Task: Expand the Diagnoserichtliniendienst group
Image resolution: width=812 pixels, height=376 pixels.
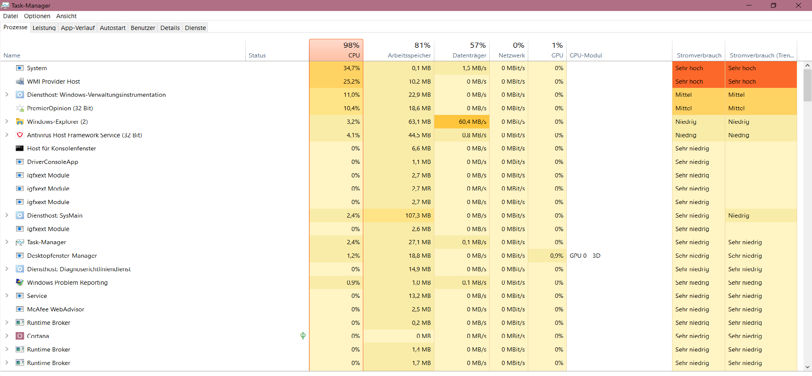Action: 7,269
